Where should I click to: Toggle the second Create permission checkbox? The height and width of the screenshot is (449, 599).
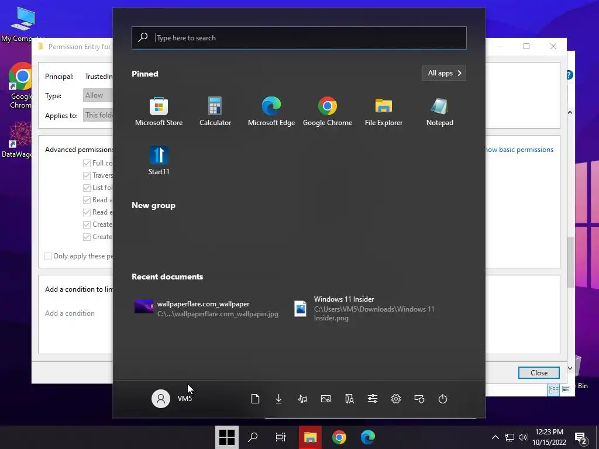pyautogui.click(x=87, y=237)
